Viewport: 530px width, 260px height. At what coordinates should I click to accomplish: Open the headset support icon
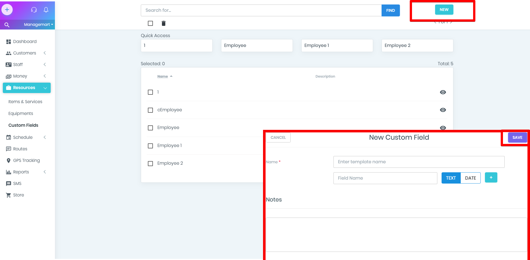[34, 10]
